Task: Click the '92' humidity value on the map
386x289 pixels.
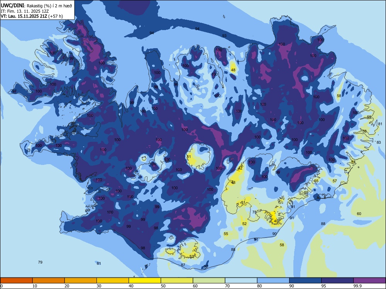Action: (206, 266)
